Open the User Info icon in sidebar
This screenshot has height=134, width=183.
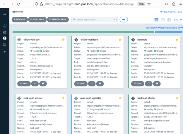tap(4, 38)
